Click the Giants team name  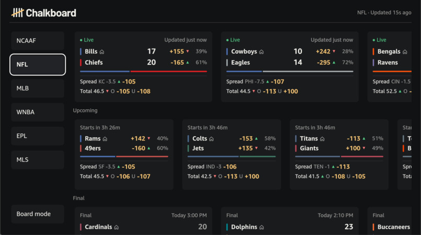[x=309, y=148]
